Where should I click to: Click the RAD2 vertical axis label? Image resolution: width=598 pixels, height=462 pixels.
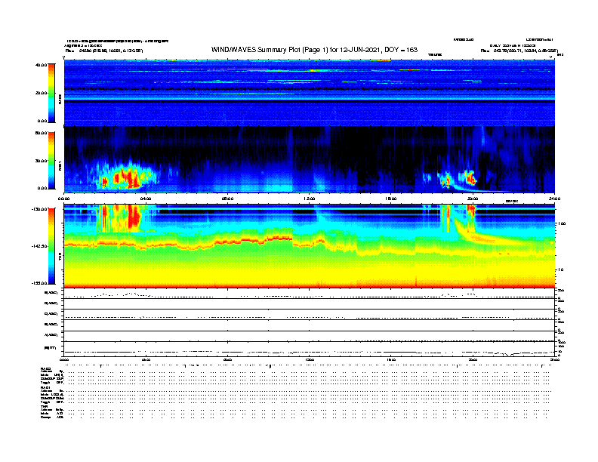60,100
